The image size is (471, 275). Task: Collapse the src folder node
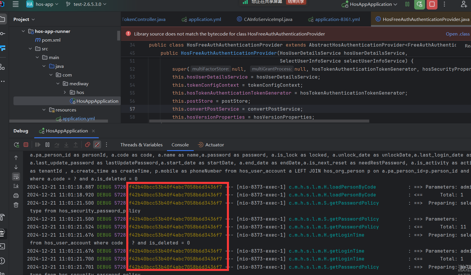[30, 49]
